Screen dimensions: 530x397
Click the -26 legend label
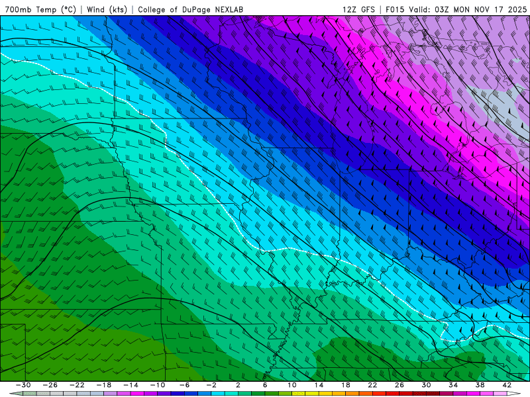click(50, 385)
